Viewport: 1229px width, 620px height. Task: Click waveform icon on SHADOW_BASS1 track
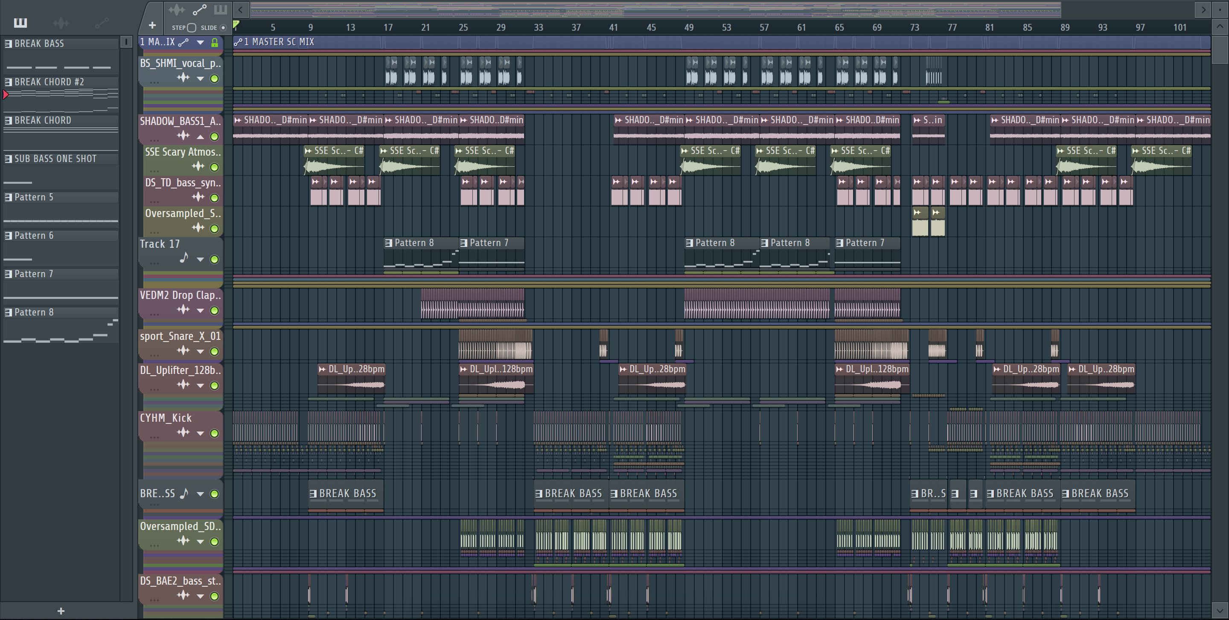pyautogui.click(x=183, y=136)
